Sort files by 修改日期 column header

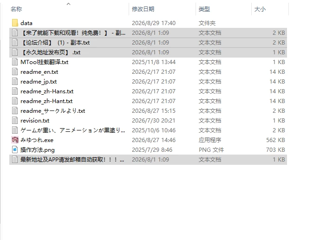point(143,9)
